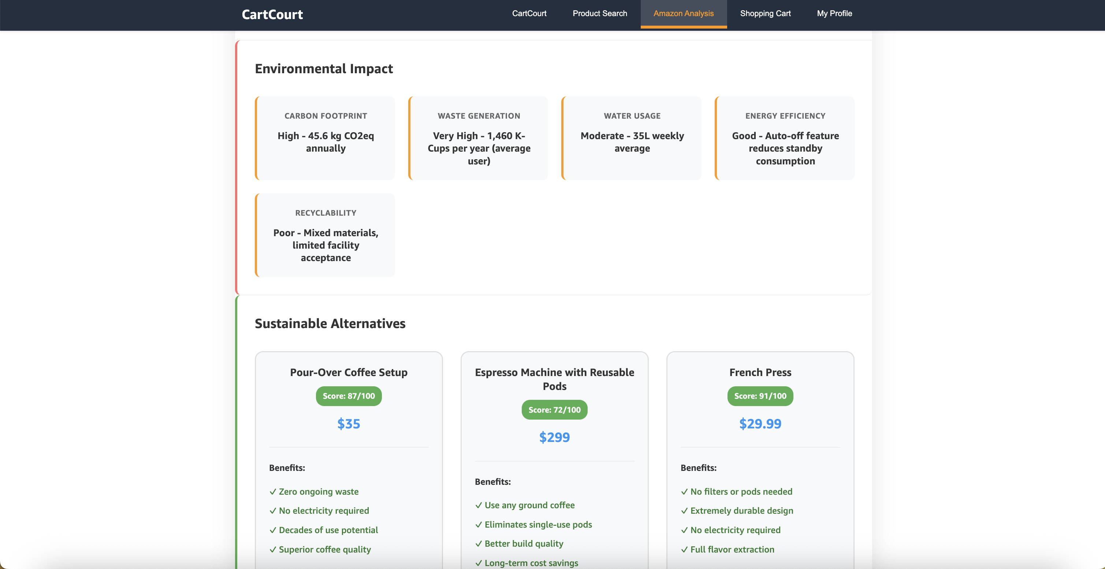This screenshot has width=1105, height=569.
Task: Open the CartCourt nav tab
Action: [529, 13]
